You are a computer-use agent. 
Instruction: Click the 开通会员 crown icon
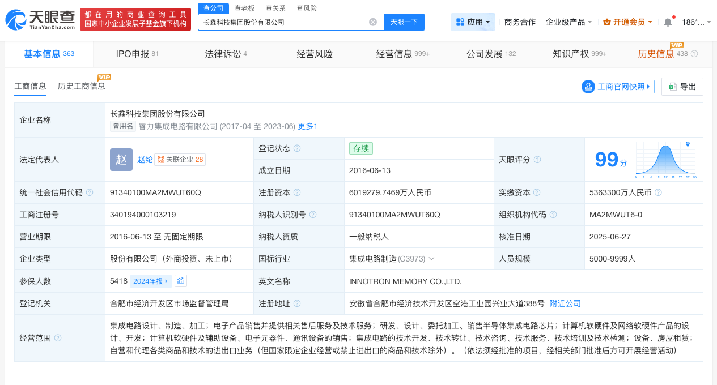point(607,22)
